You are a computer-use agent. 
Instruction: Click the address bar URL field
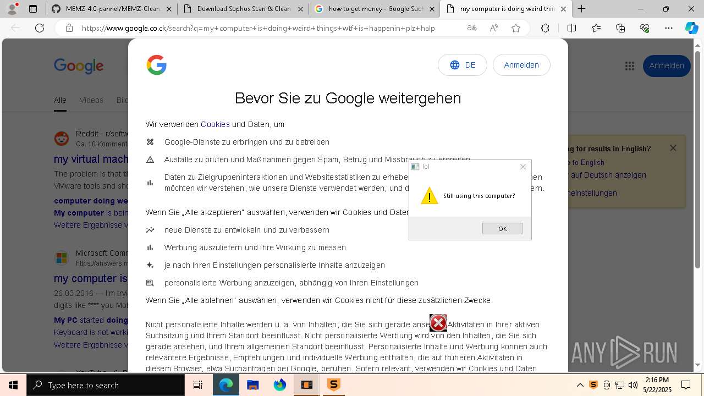pos(258,28)
